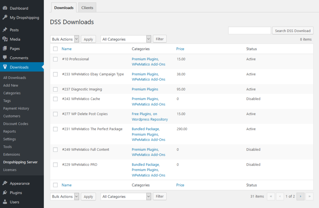Open the bottom Bulk Actions dropdown
The image size is (319, 208).
pos(64,196)
